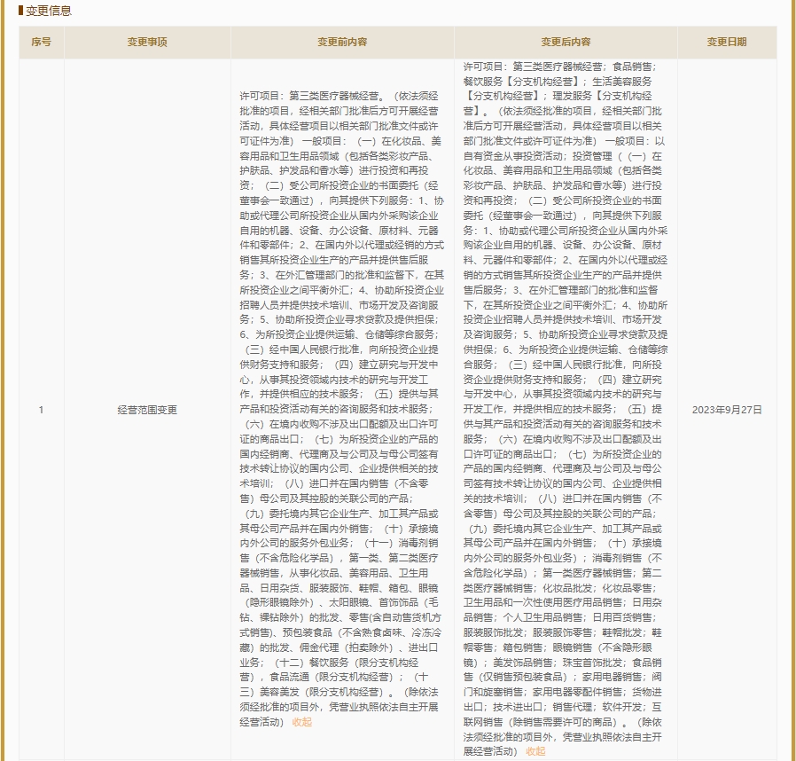
Task: Click the 序号 column header
Action: point(41,42)
